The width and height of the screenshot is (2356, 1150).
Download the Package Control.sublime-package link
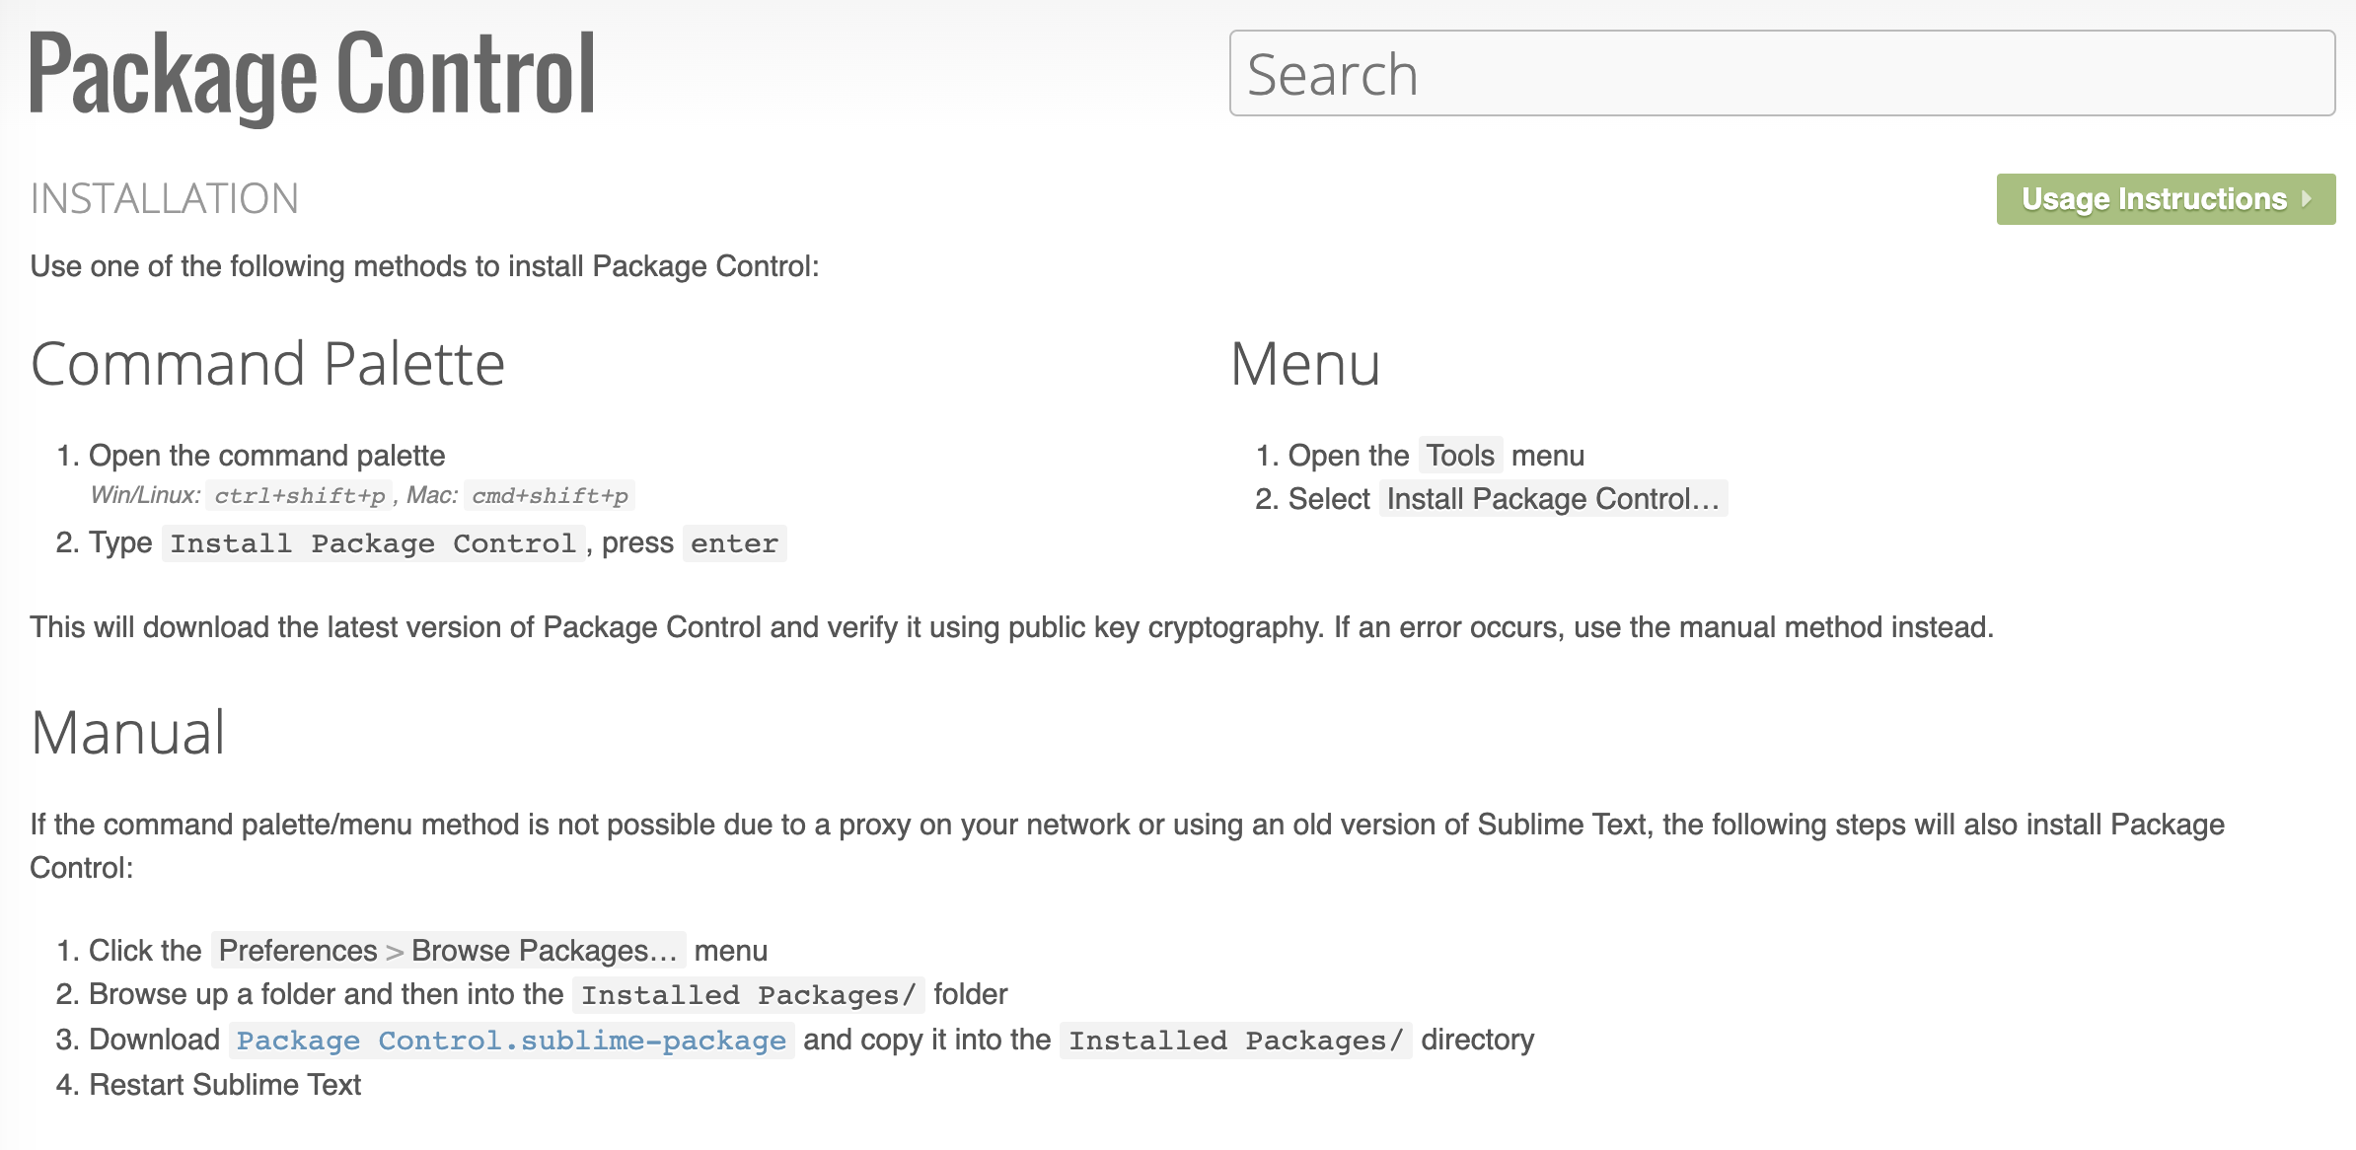point(511,1041)
